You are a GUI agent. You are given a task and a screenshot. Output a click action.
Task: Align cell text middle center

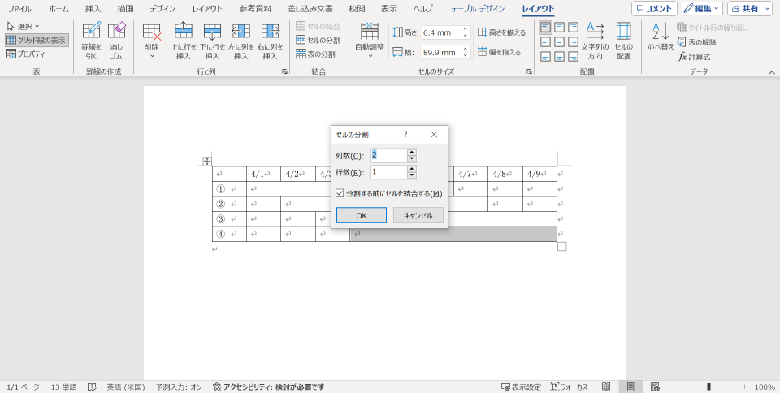point(559,41)
